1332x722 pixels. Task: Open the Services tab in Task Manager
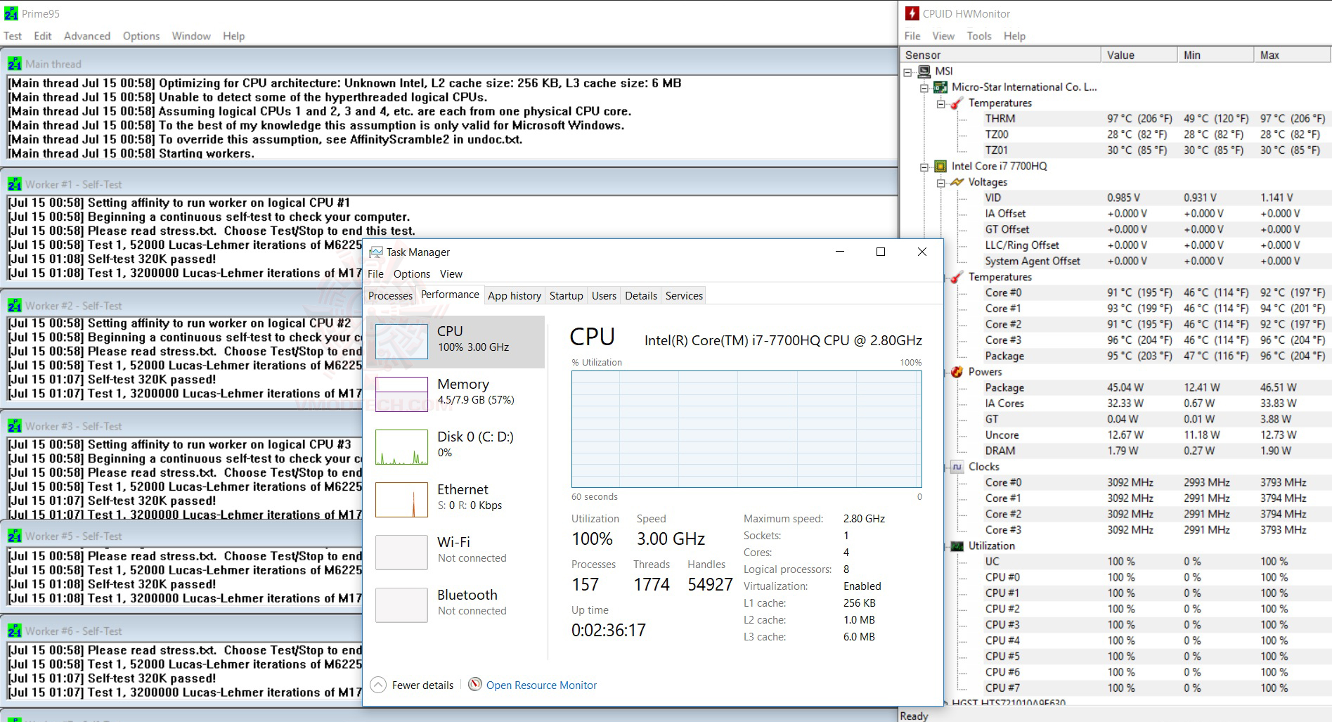click(x=684, y=296)
